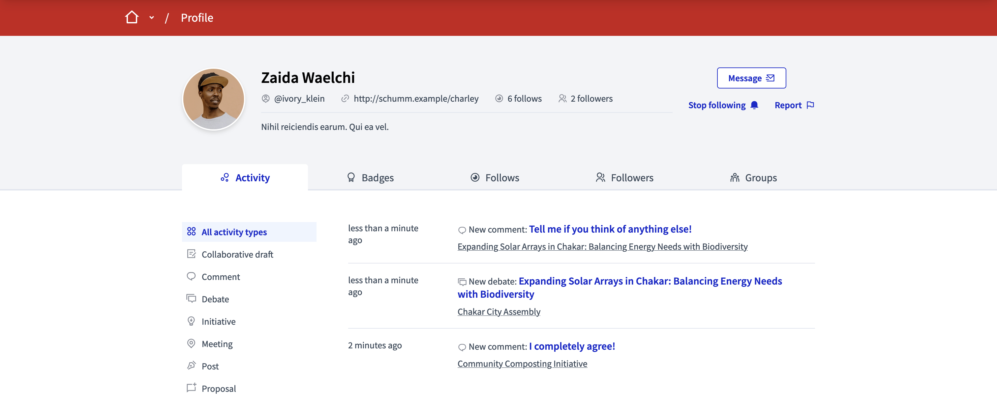Viewport: 997px width, 402px height.
Task: Select the All activity types grid icon
Action: pos(192,232)
